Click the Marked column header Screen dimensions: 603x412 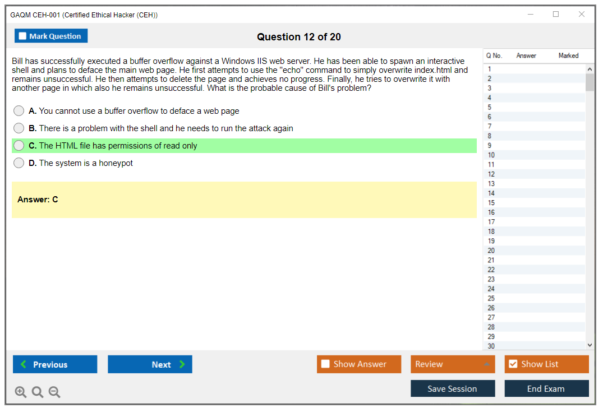[x=568, y=55]
